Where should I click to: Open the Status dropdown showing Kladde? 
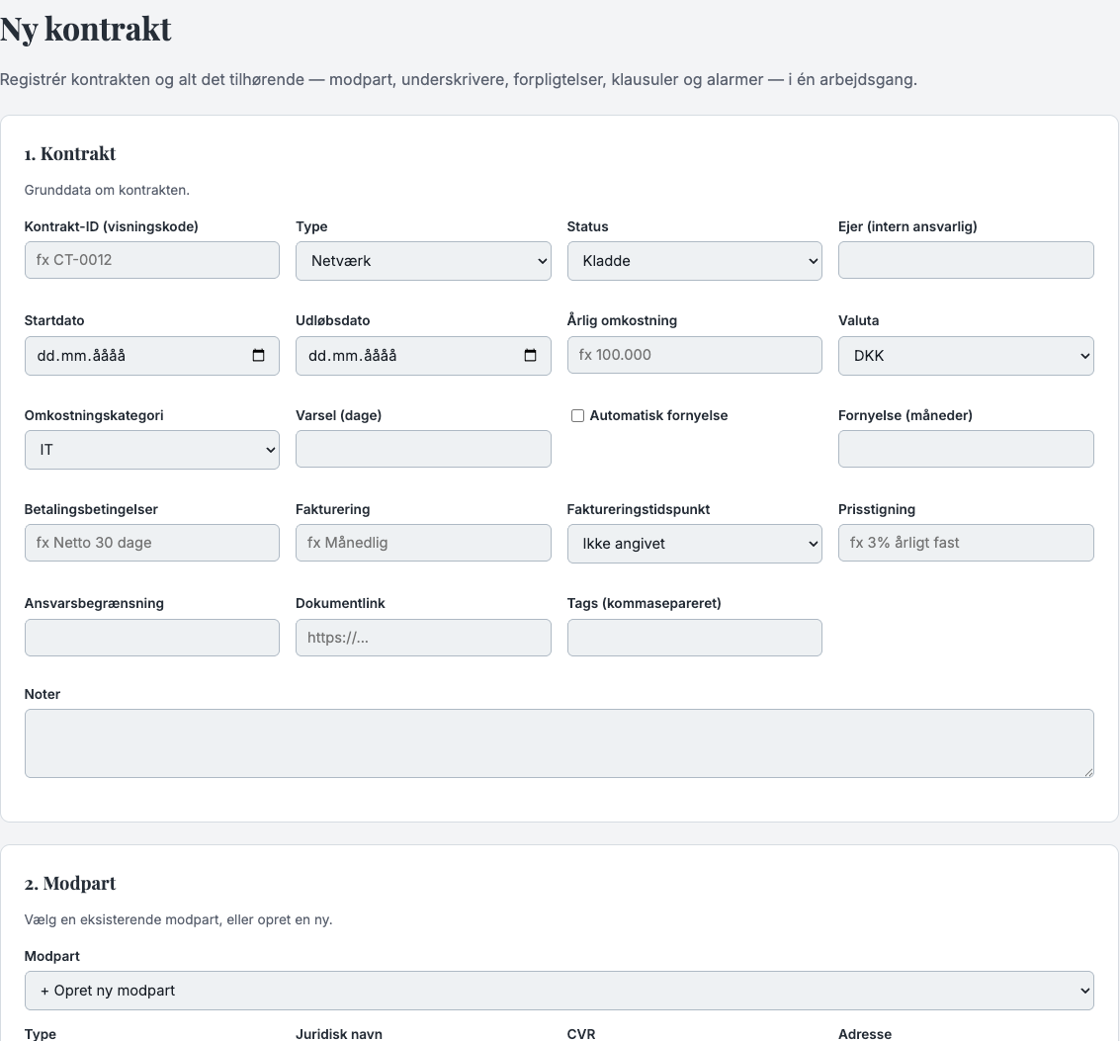click(x=694, y=261)
